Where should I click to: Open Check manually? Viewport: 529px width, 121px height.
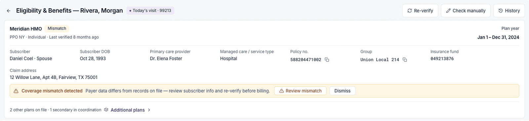(x=466, y=11)
